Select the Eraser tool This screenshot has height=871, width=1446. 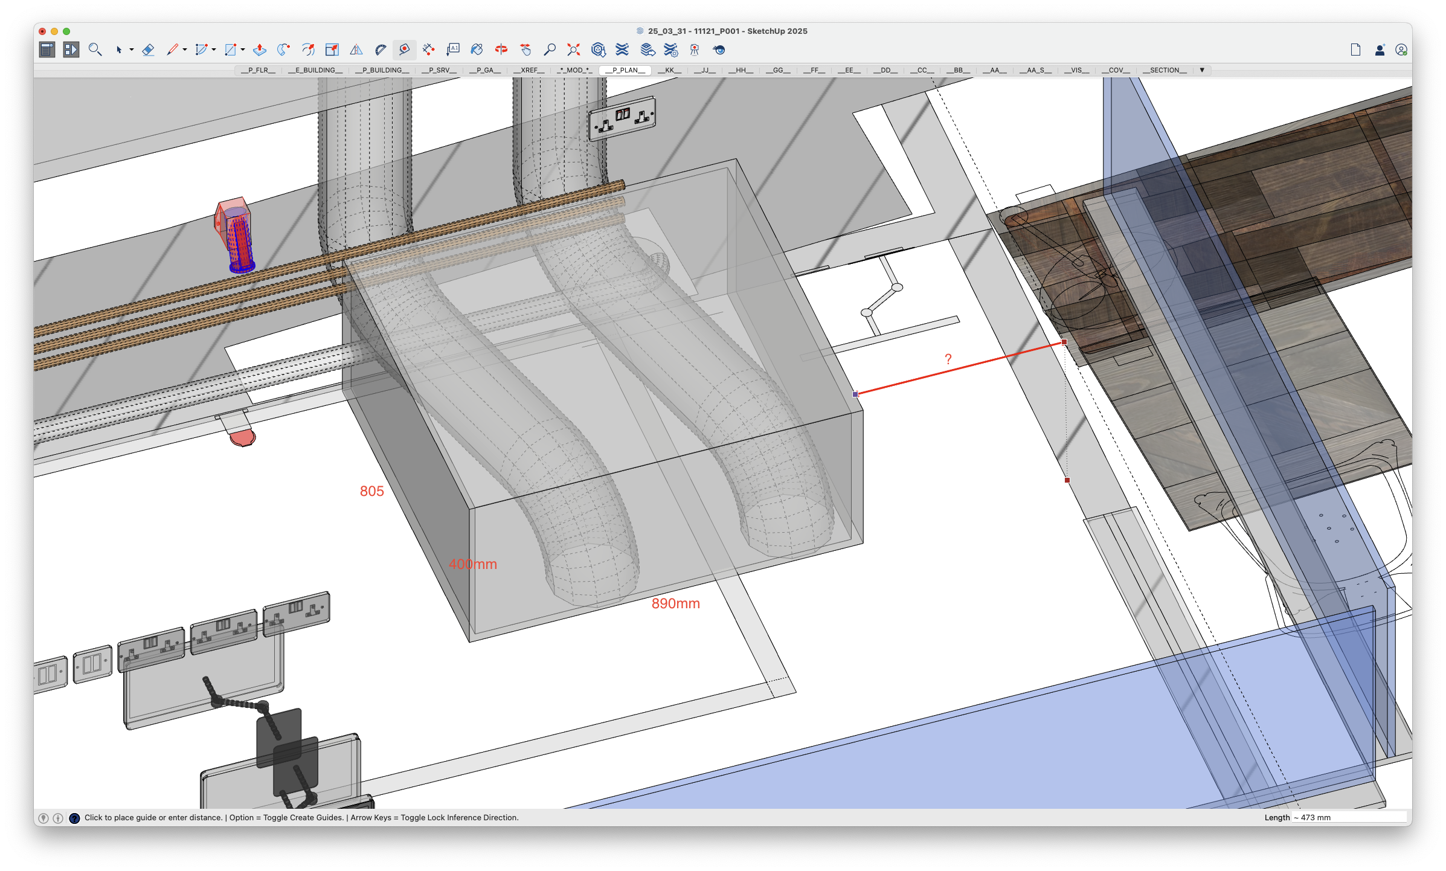click(148, 50)
